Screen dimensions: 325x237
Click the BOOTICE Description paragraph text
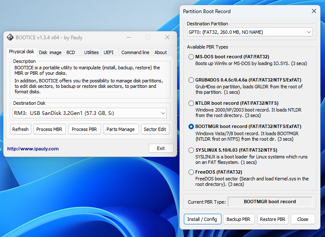[89, 79]
